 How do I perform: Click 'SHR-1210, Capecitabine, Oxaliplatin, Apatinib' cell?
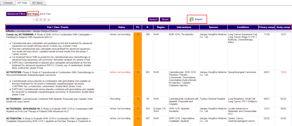[x=182, y=120]
